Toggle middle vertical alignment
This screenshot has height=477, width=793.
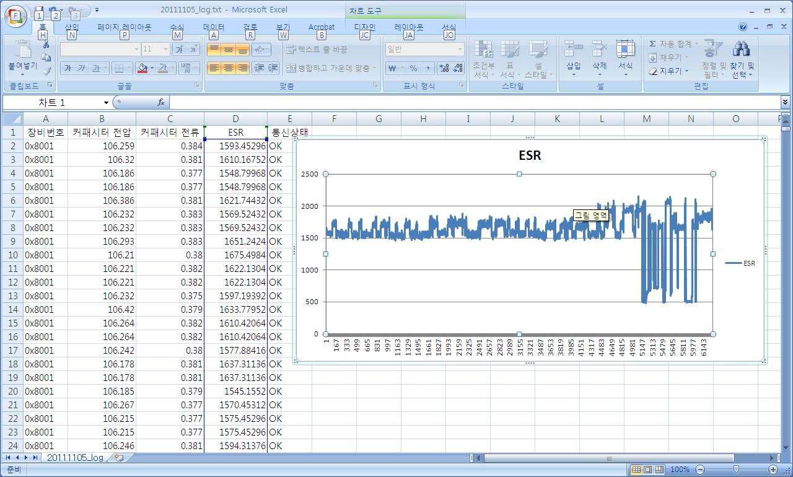point(228,49)
